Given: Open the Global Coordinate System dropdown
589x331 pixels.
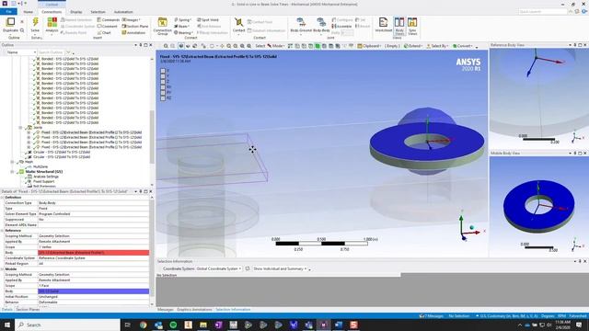Looking at the screenshot, I should [219, 268].
